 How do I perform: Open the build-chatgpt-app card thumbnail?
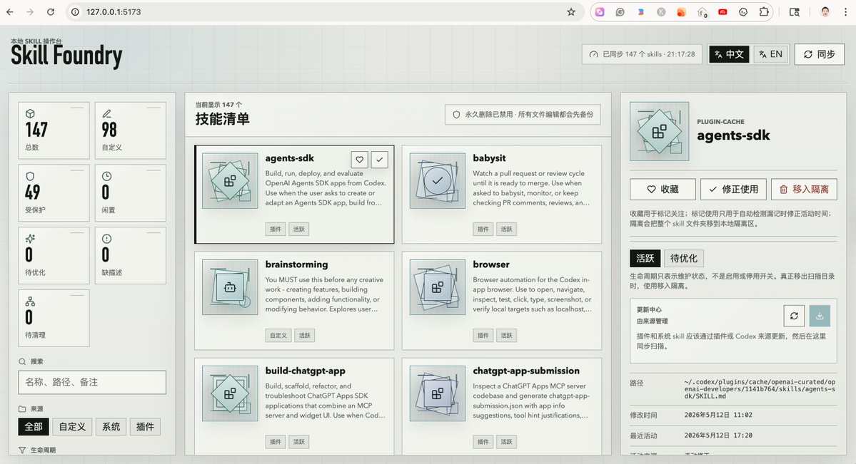pyautogui.click(x=230, y=393)
